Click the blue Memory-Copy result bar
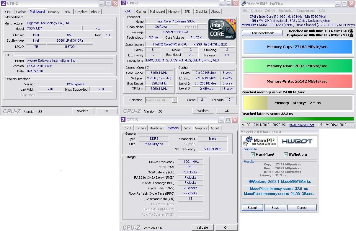The image size is (356, 231). point(298,47)
